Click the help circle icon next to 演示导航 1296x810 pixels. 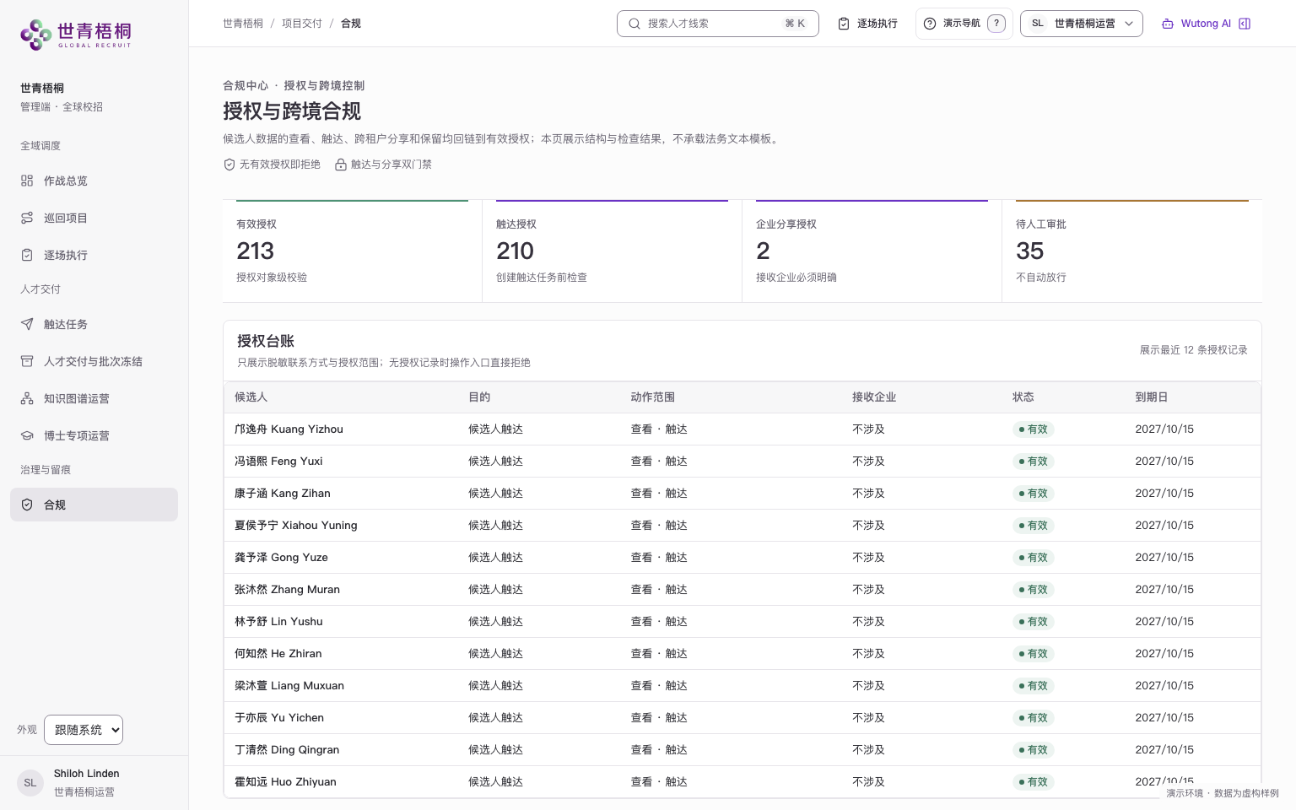pos(930,24)
